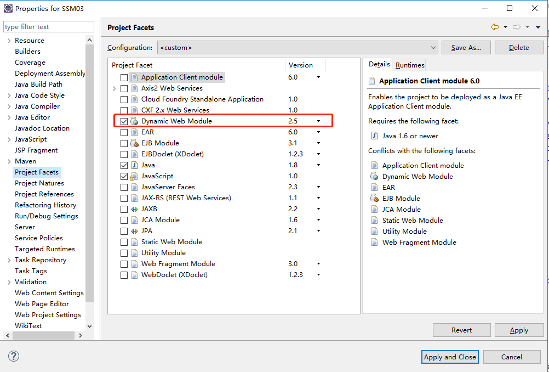Click the Dynamic Web Module facet icon
Image resolution: width=549 pixels, height=372 pixels.
click(x=134, y=121)
